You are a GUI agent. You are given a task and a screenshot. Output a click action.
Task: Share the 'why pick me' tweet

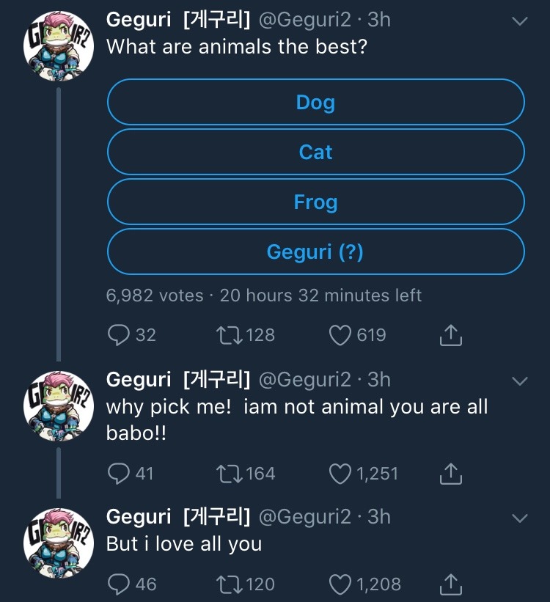point(450,474)
